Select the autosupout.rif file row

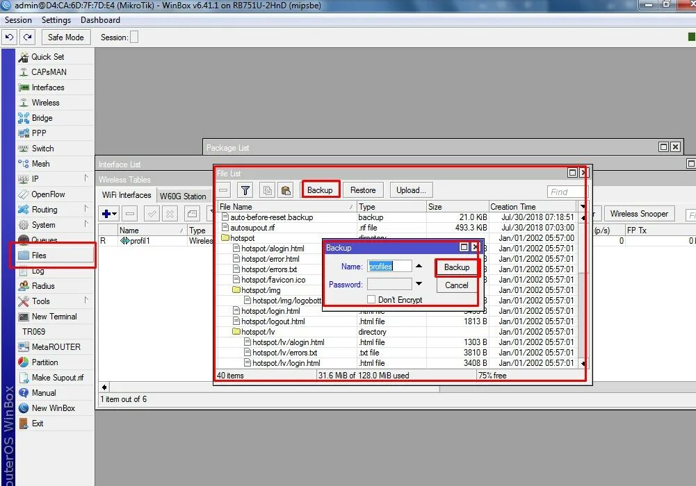point(397,227)
